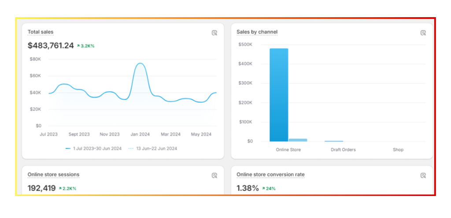Open the Total sales report icon
This screenshot has height=218, width=451.
click(214, 33)
